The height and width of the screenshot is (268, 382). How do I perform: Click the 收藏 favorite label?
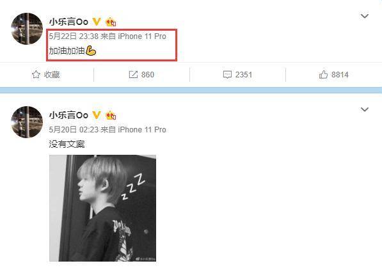point(52,75)
